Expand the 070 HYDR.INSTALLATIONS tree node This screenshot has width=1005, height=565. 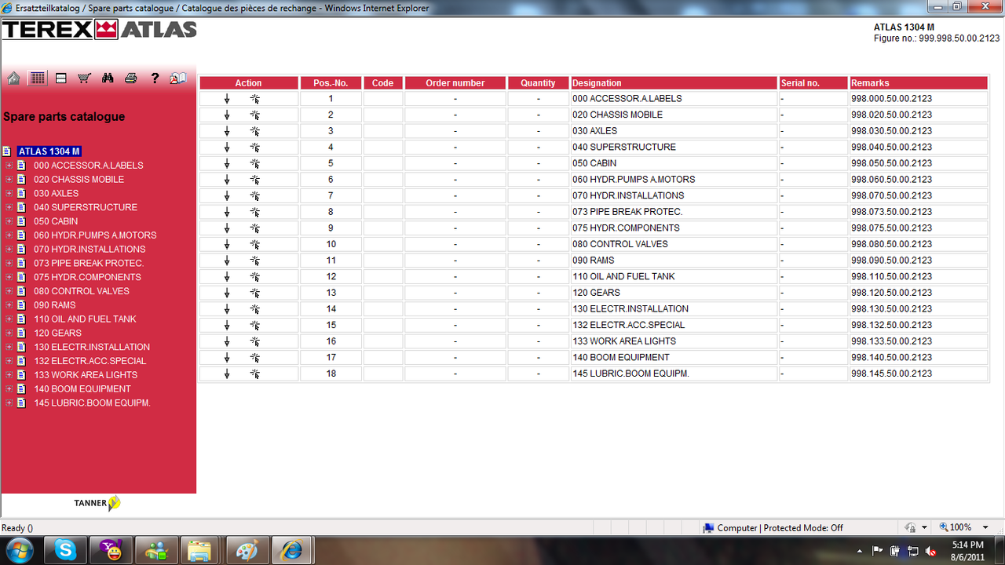click(x=9, y=250)
